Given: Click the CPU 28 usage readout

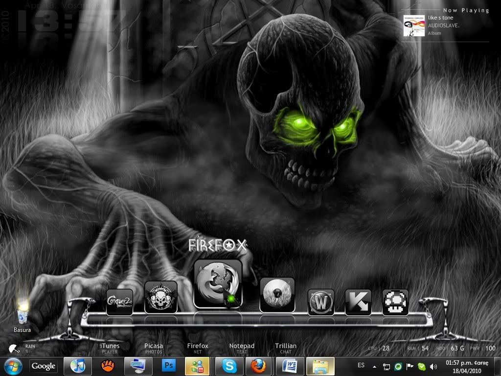Looking at the screenshot, I should [x=379, y=348].
